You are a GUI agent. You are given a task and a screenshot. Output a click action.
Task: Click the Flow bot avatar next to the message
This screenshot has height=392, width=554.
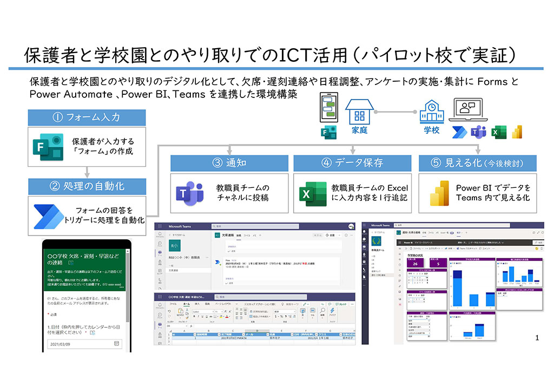click(217, 262)
